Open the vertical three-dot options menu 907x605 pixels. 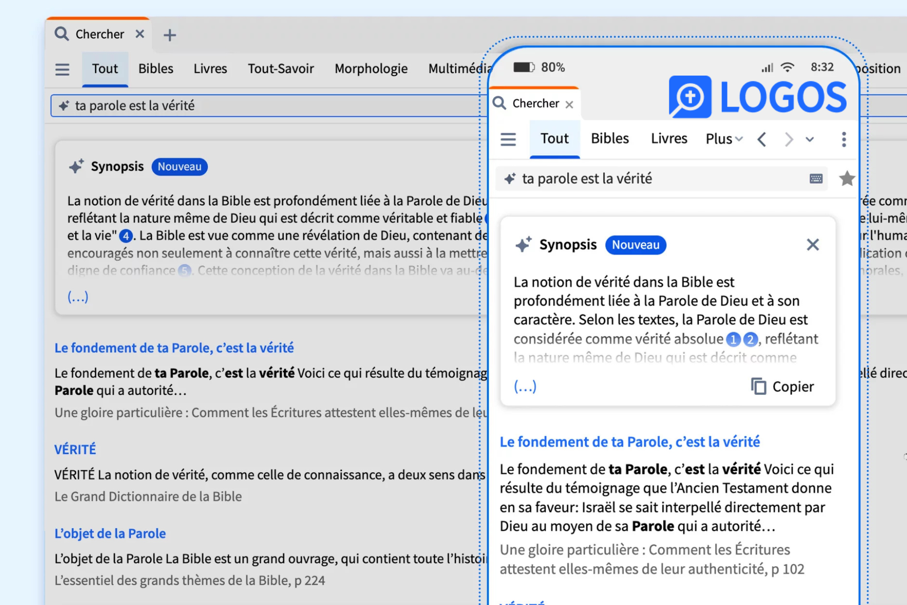[844, 139]
